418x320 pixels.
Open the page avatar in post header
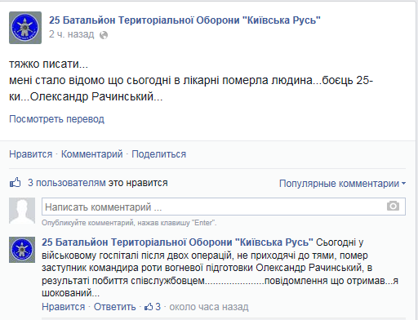[25, 28]
